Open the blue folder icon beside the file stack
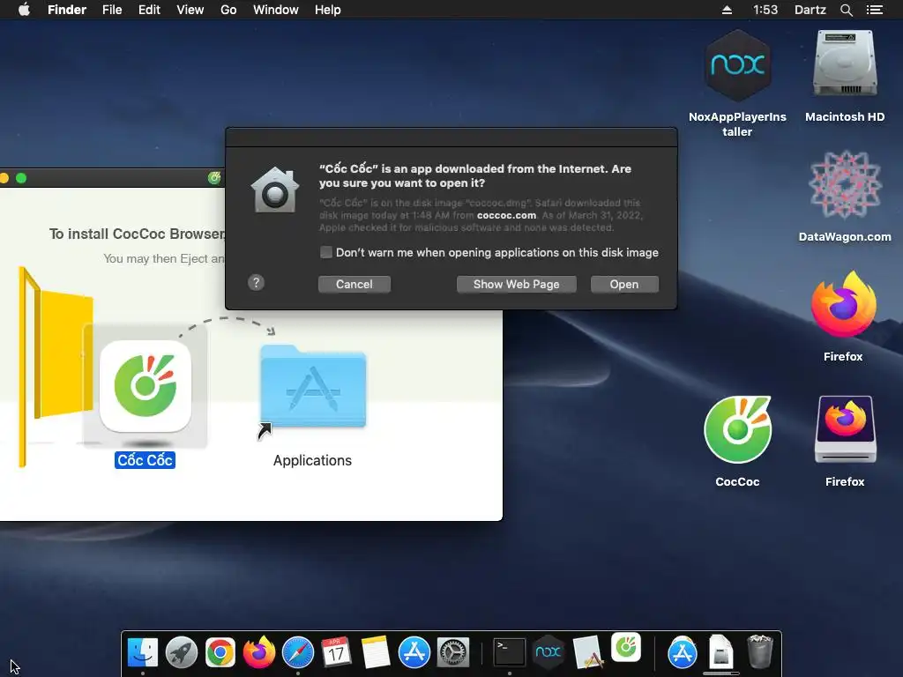Viewport: 903px width, 677px height. pyautogui.click(x=683, y=653)
